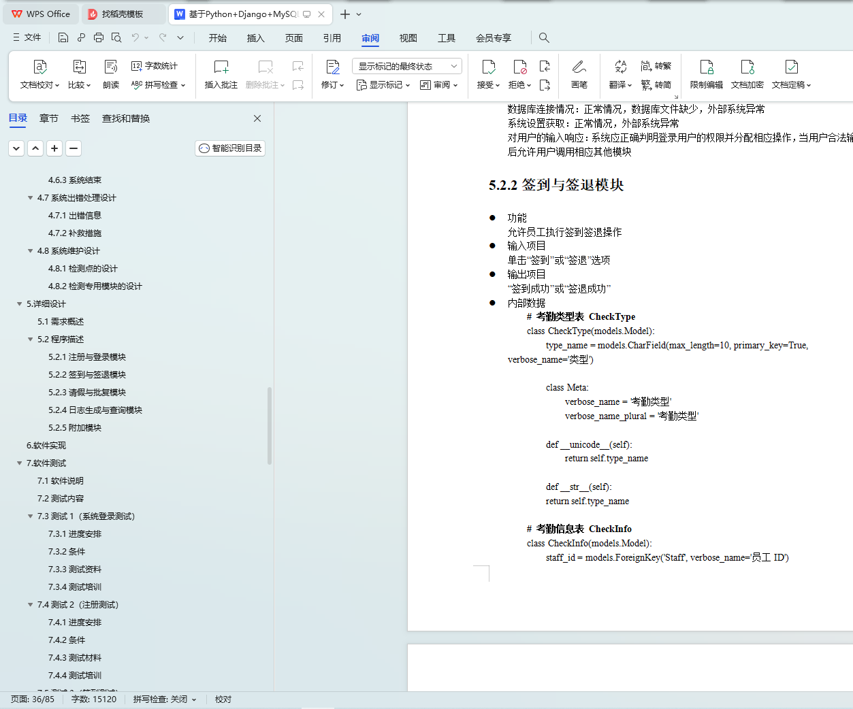Switch to 章节 tab in navigation pane

[49, 118]
